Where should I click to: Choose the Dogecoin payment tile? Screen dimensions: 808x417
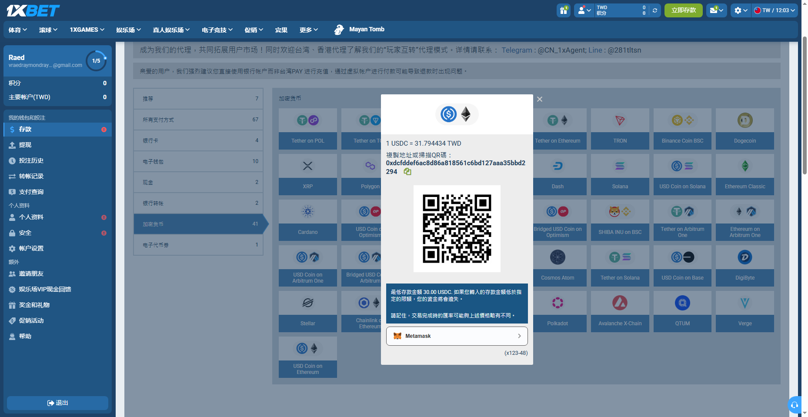pyautogui.click(x=745, y=129)
